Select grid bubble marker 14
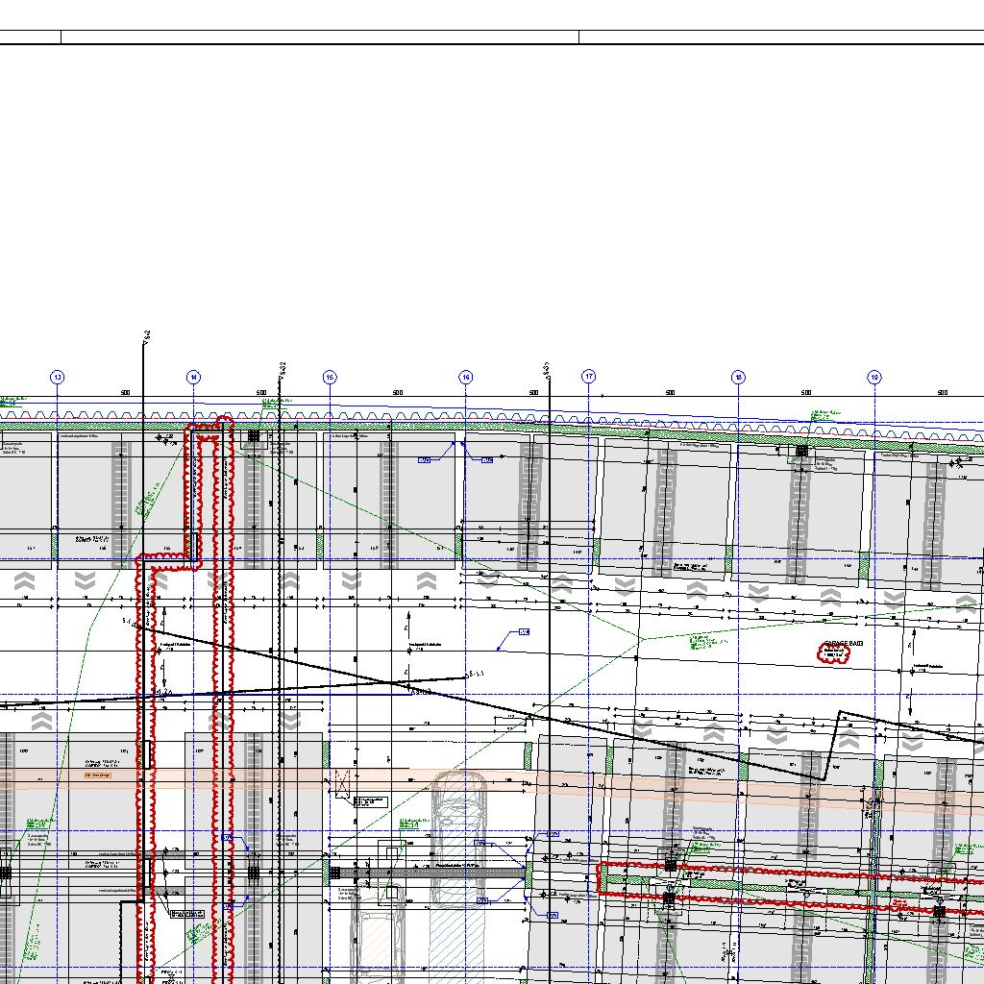The height and width of the screenshot is (984, 984). [x=193, y=378]
